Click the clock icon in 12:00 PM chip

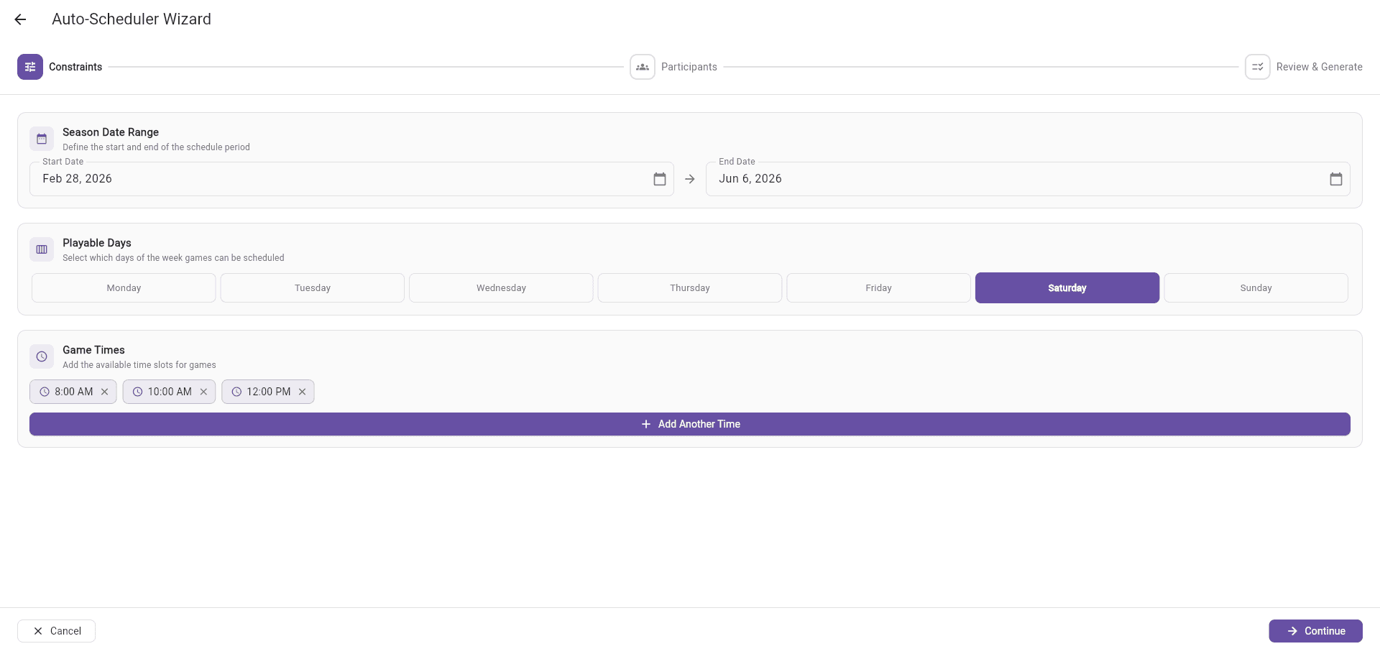(236, 392)
